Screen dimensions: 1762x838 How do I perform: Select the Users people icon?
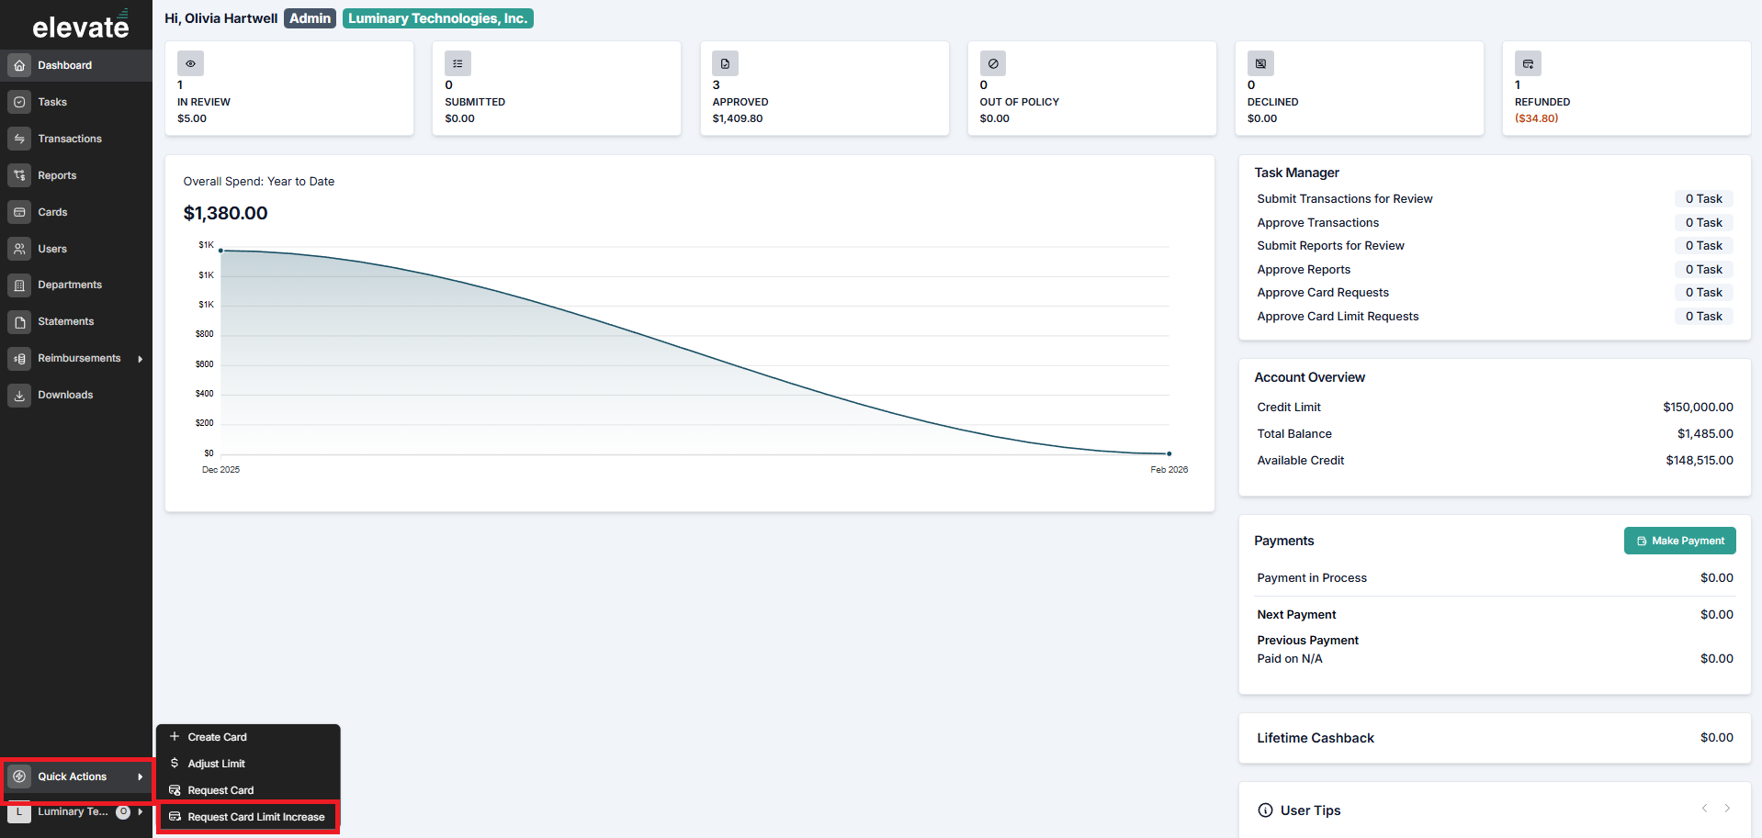tap(19, 249)
